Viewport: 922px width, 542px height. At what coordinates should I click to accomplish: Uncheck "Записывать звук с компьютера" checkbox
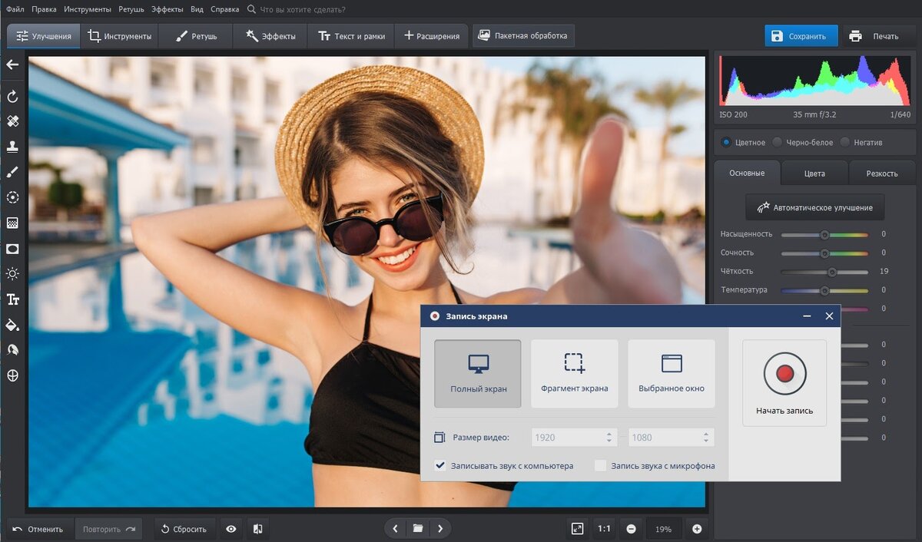(x=440, y=465)
